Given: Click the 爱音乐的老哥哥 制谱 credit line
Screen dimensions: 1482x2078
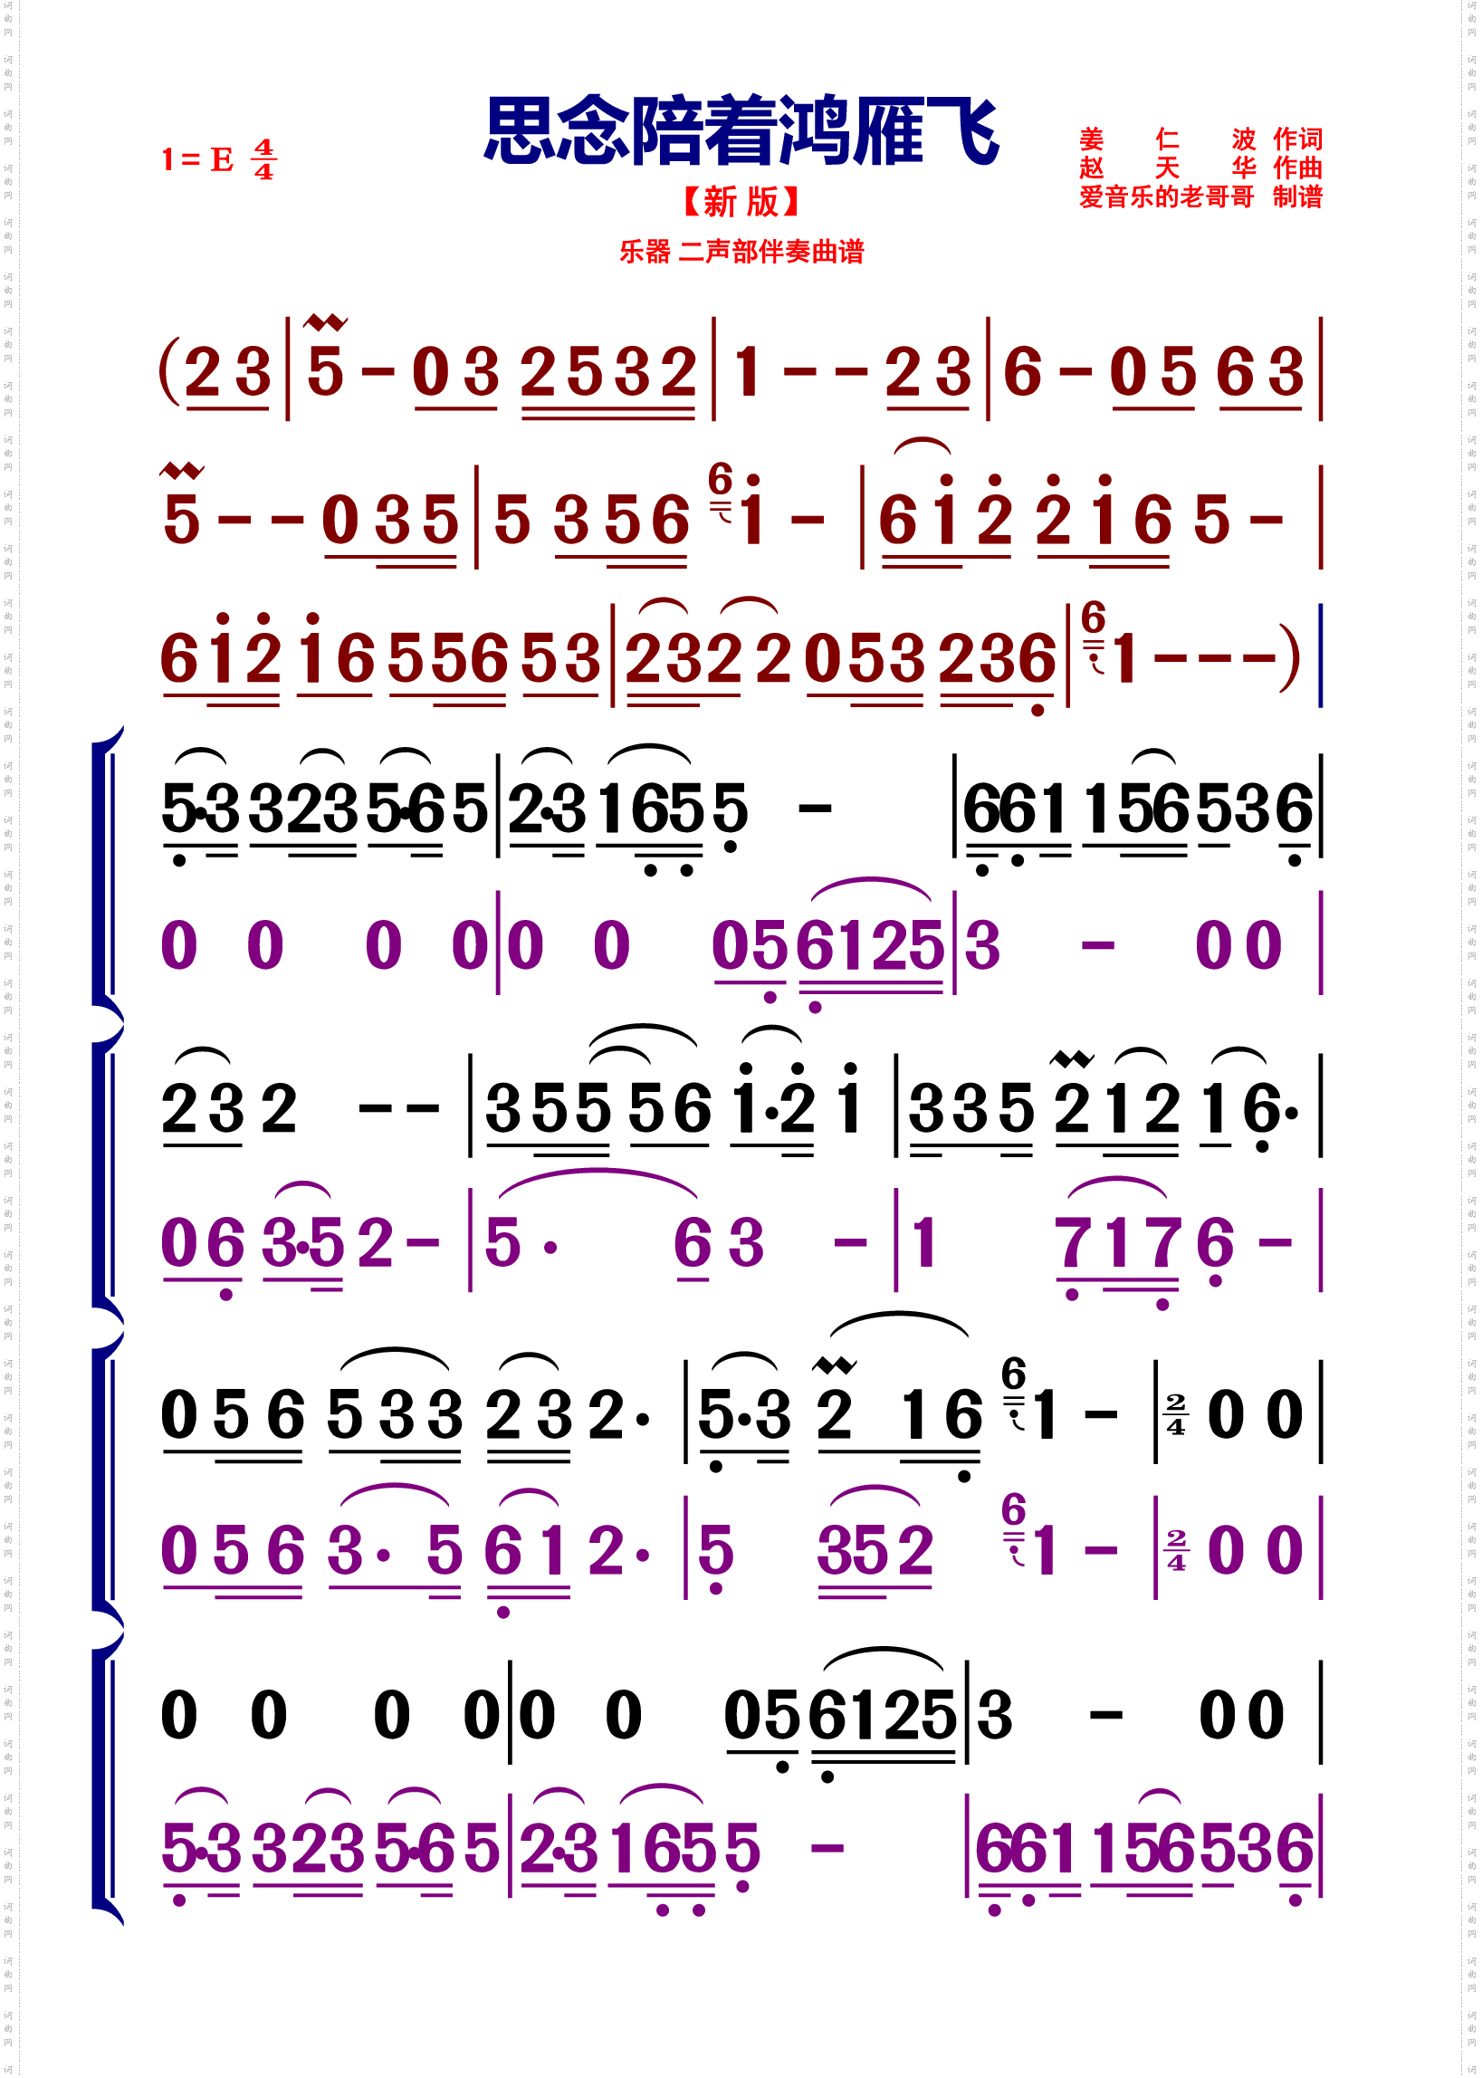Looking at the screenshot, I should pyautogui.click(x=1200, y=197).
